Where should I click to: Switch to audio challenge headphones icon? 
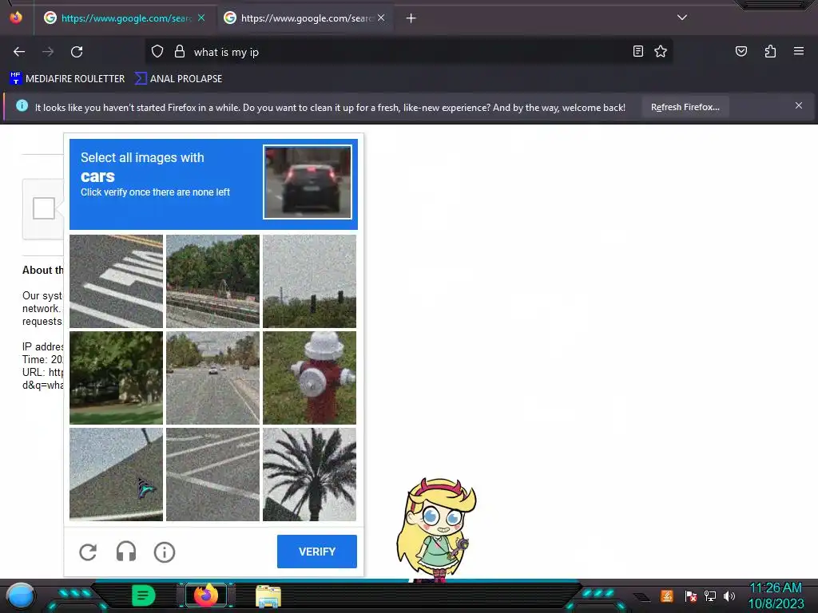(x=125, y=552)
